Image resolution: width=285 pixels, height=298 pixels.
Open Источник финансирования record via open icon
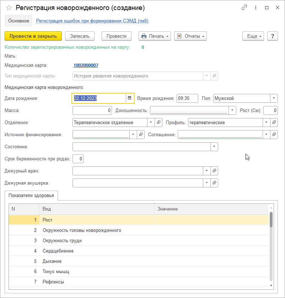coord(141,134)
